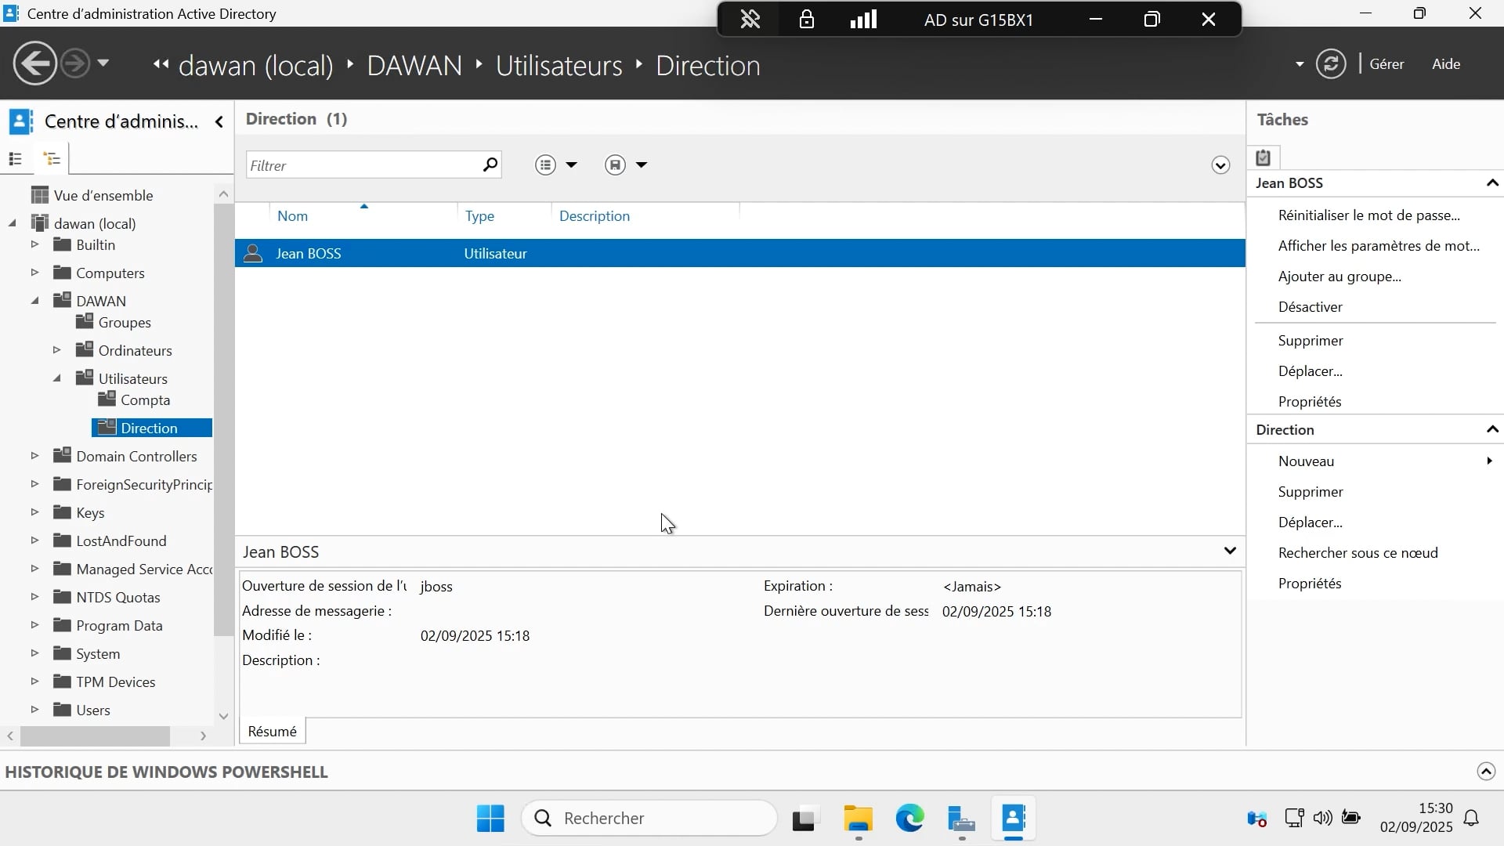Expand the Ordinateurs tree node
Image resolution: width=1504 pixels, height=846 pixels.
pyautogui.click(x=56, y=350)
